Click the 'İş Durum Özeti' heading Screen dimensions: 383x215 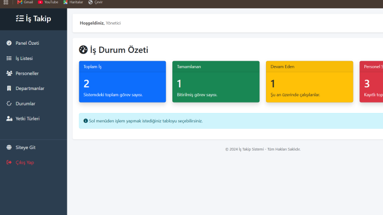(119, 50)
